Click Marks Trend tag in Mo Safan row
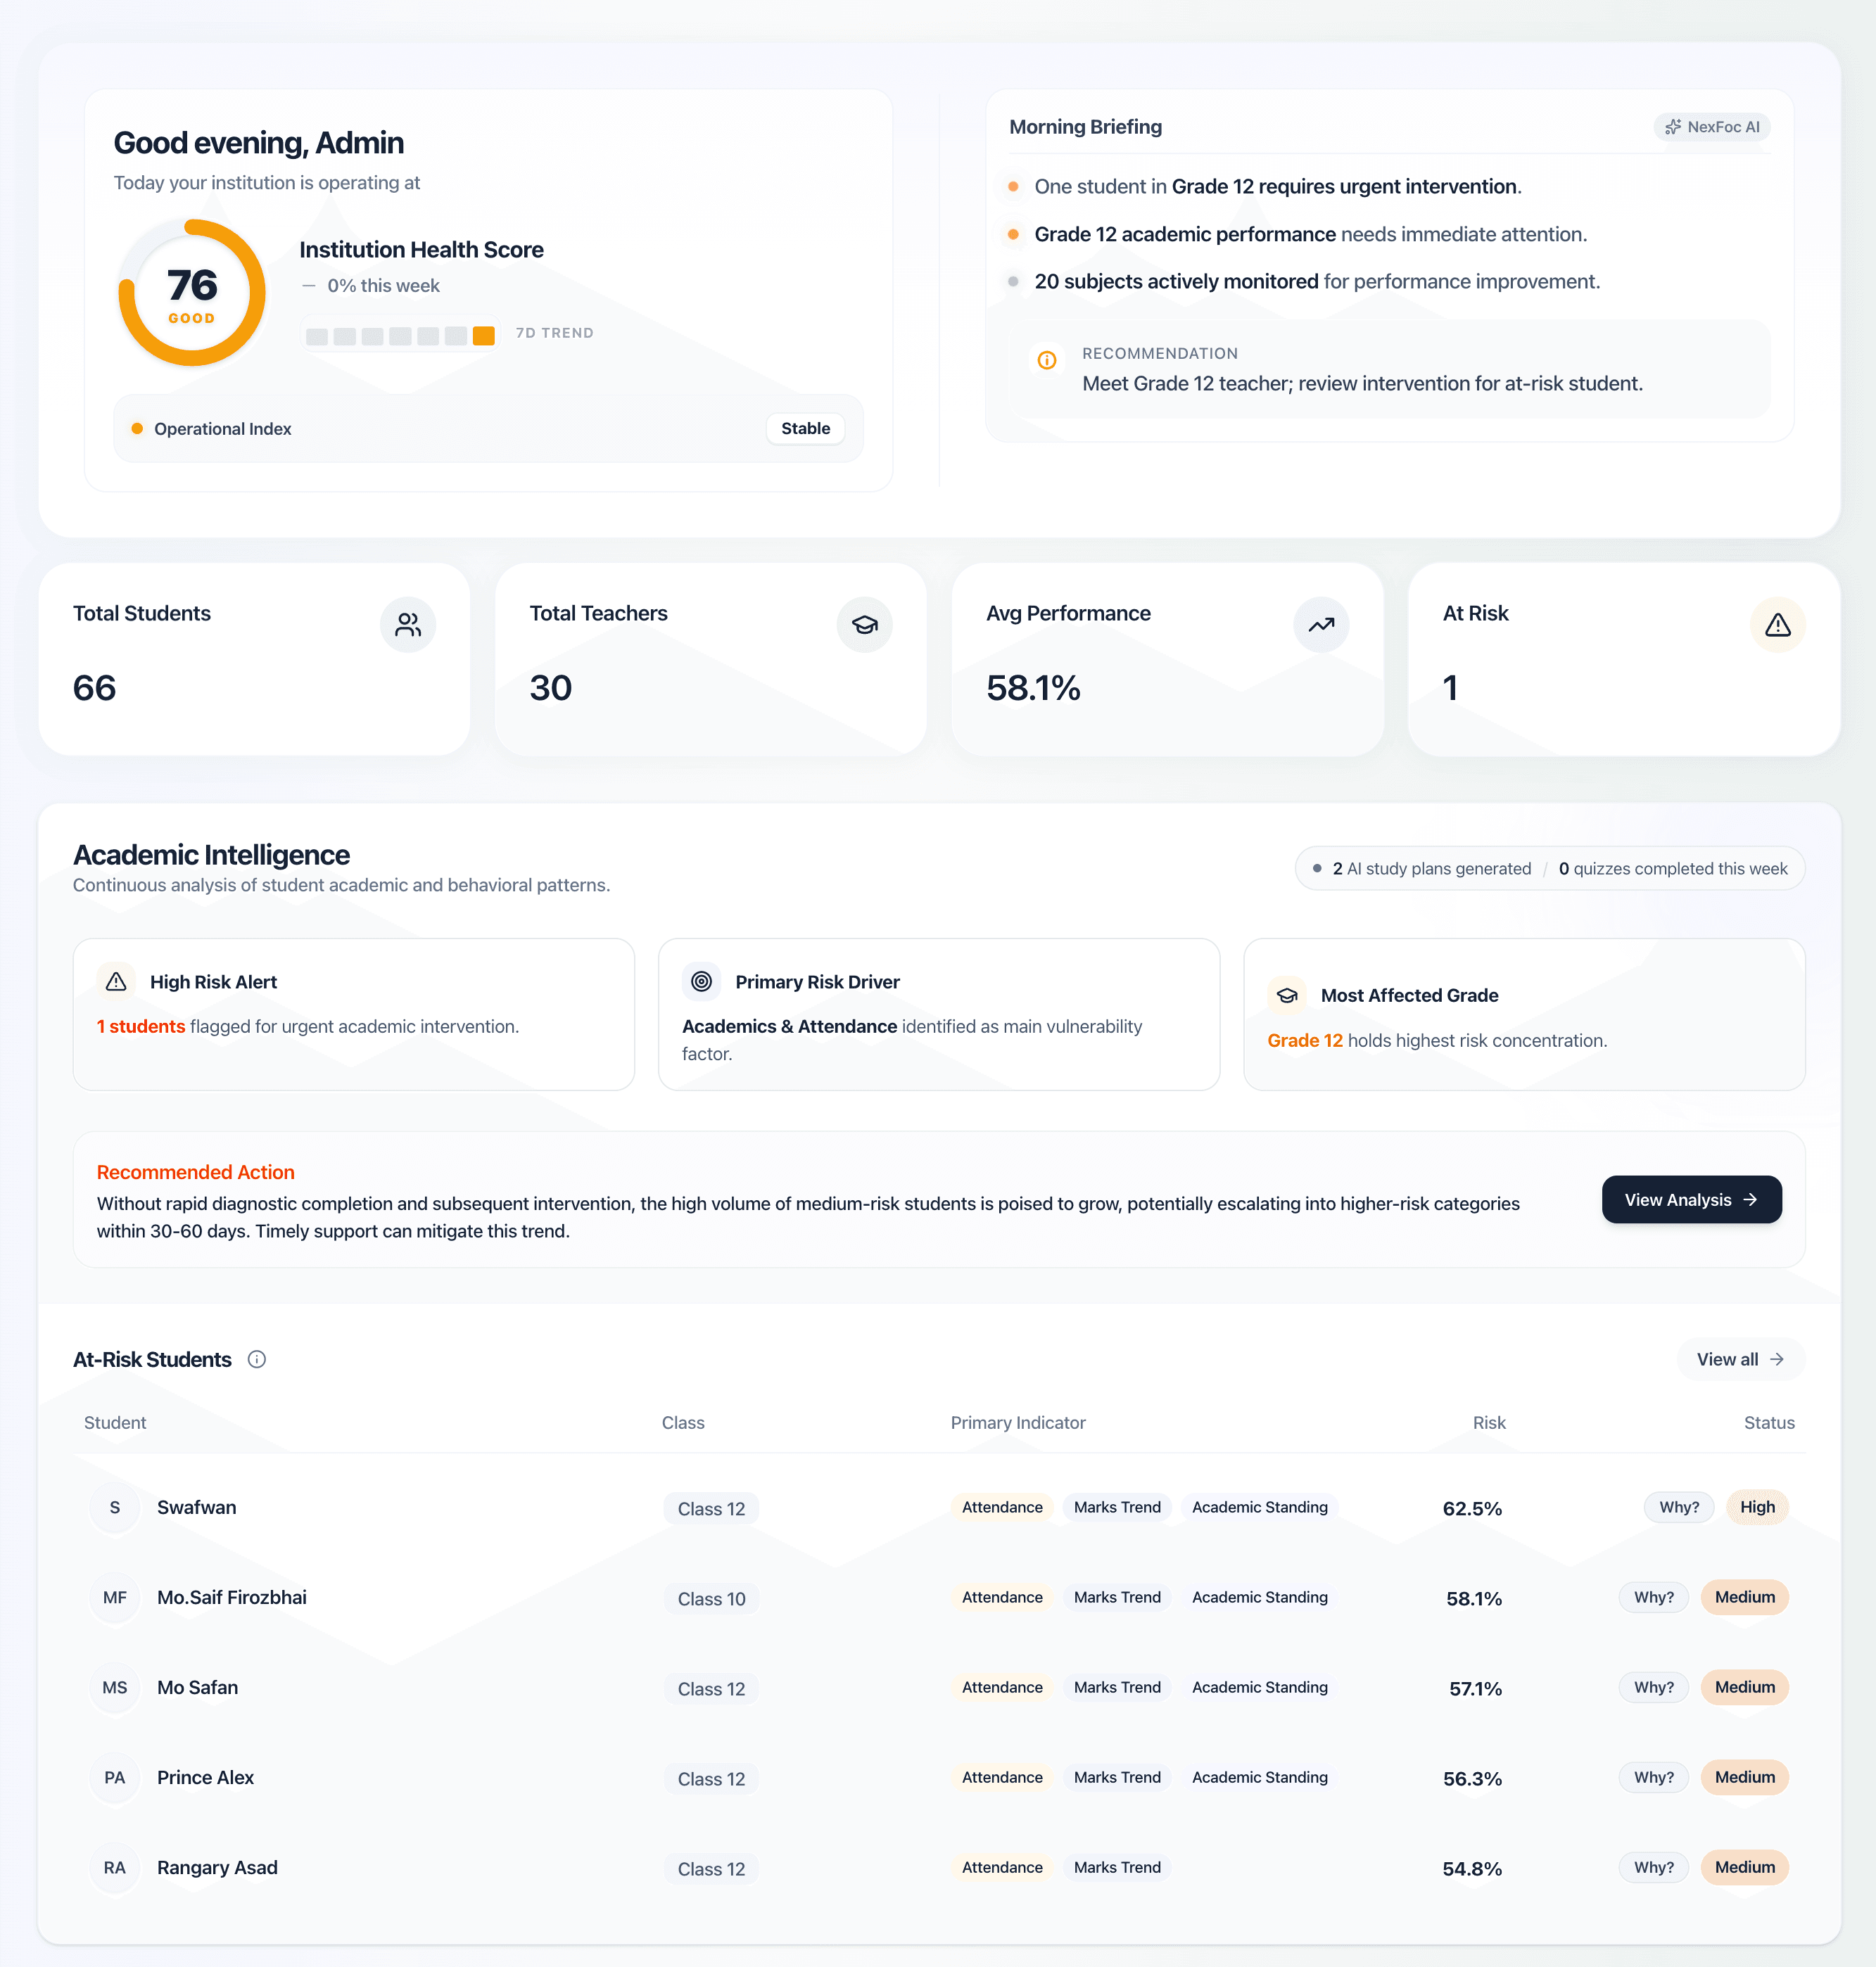This screenshot has width=1876, height=1967. [1117, 1687]
